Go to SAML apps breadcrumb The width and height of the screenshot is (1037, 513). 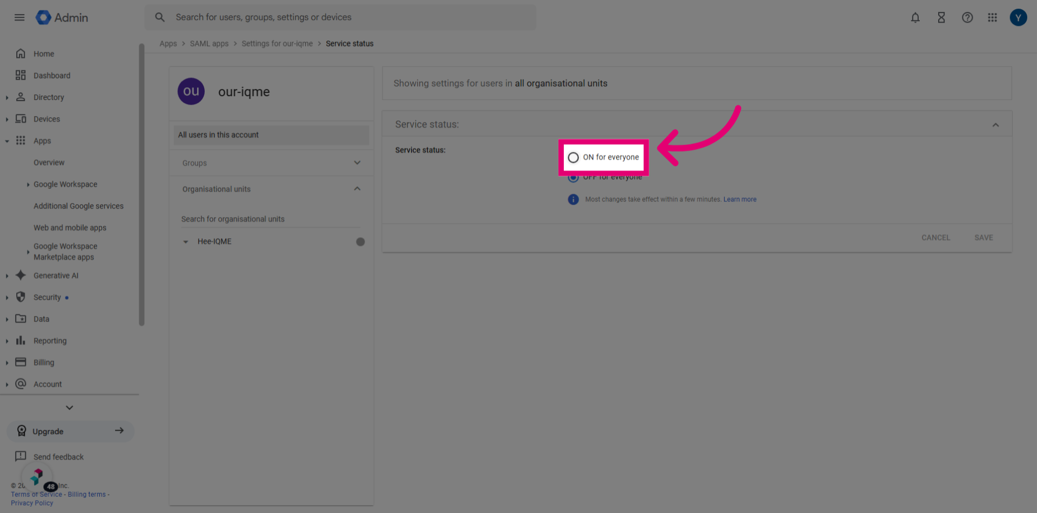tap(209, 44)
